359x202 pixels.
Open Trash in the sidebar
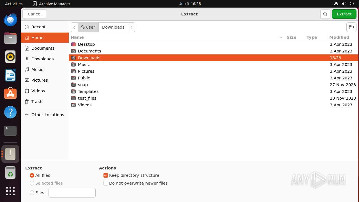pyautogui.click(x=45, y=102)
